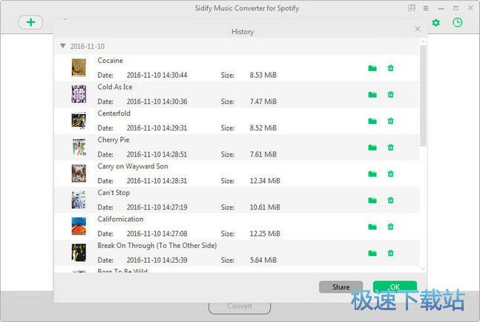Screen dimensions: 480x322
Task: Confirm with the green OK button
Action: (395, 287)
